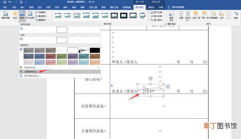The height and width of the screenshot is (139, 241).
Task: Apply the oval picture style thumbnail
Action: [142, 15]
